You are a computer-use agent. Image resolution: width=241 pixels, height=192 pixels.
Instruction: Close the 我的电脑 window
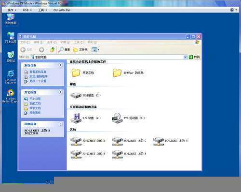199,36
